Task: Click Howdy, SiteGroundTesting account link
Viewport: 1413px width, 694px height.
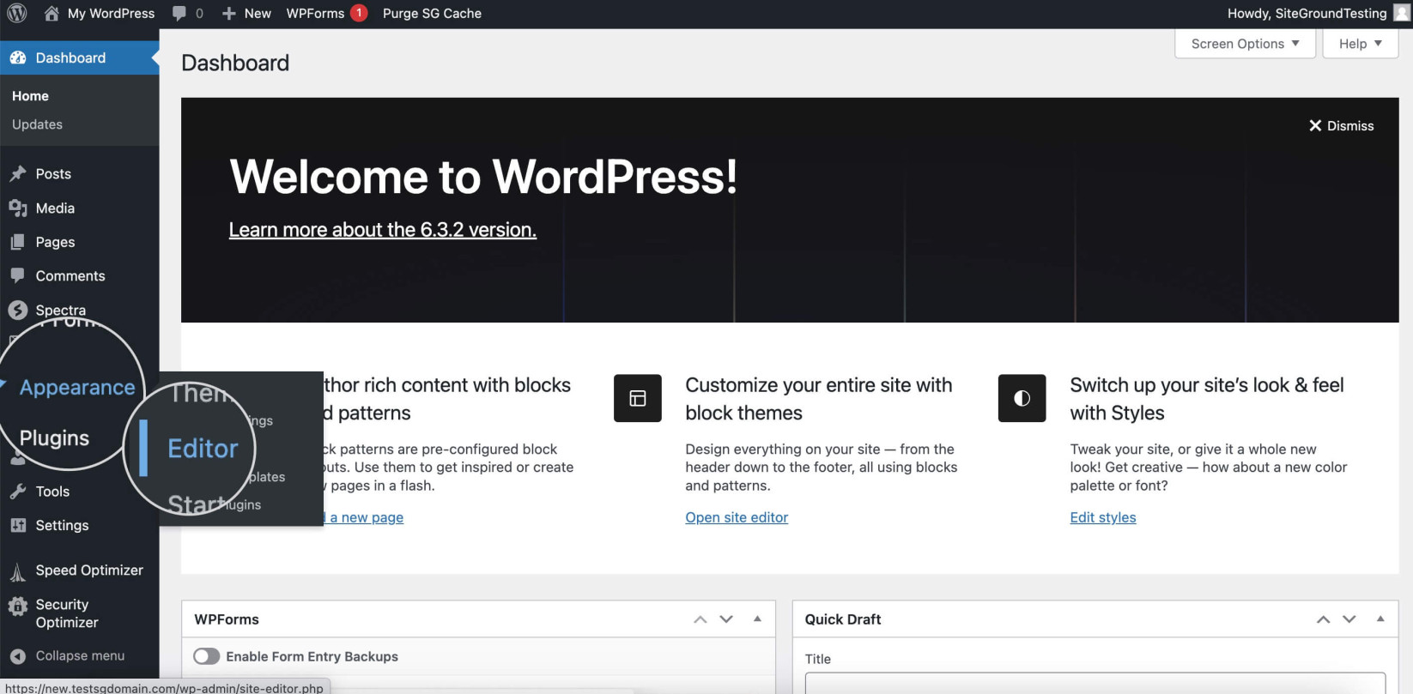Action: 1307,14
